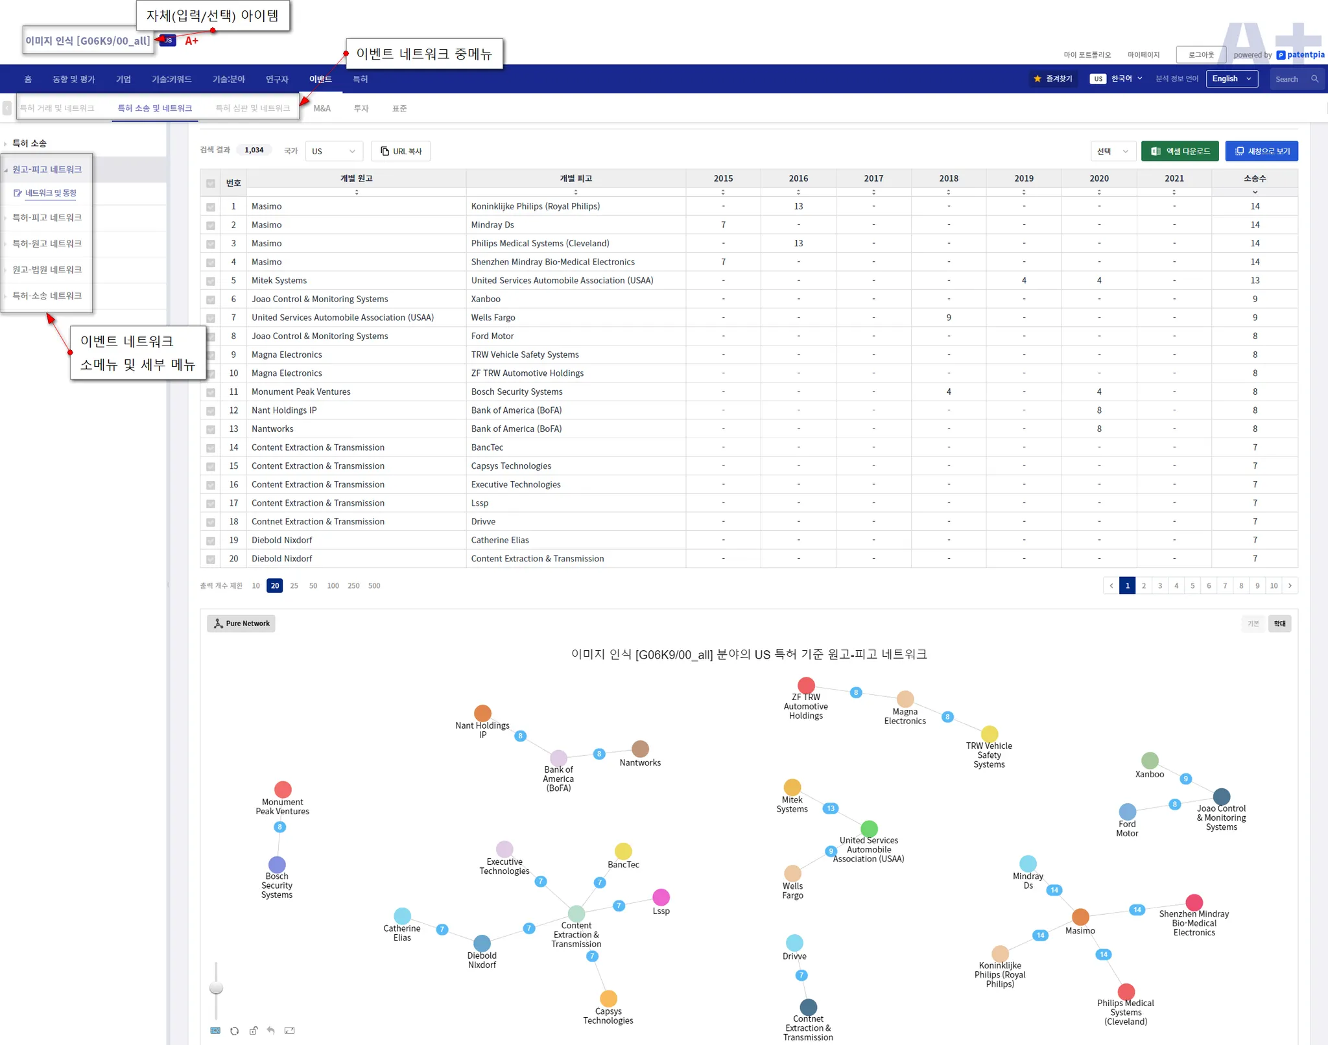The height and width of the screenshot is (1045, 1328).
Task: Click the URL 복사 button
Action: [401, 151]
